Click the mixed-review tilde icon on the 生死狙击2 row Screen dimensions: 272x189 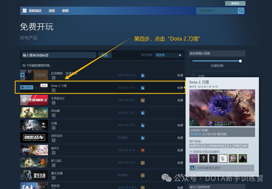pyautogui.click(x=143, y=100)
